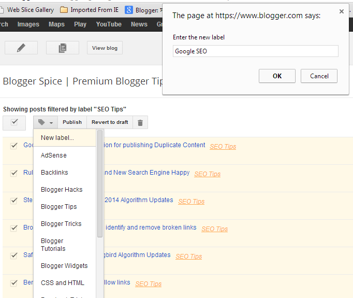
Task: Uncheck the Search Engine Happy post checkbox
Action: (x=14, y=173)
